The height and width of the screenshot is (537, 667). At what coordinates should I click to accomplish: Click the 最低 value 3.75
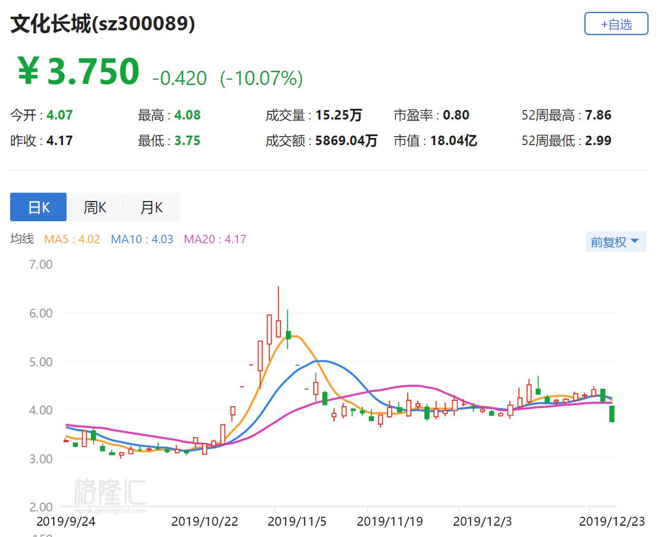[x=188, y=140]
